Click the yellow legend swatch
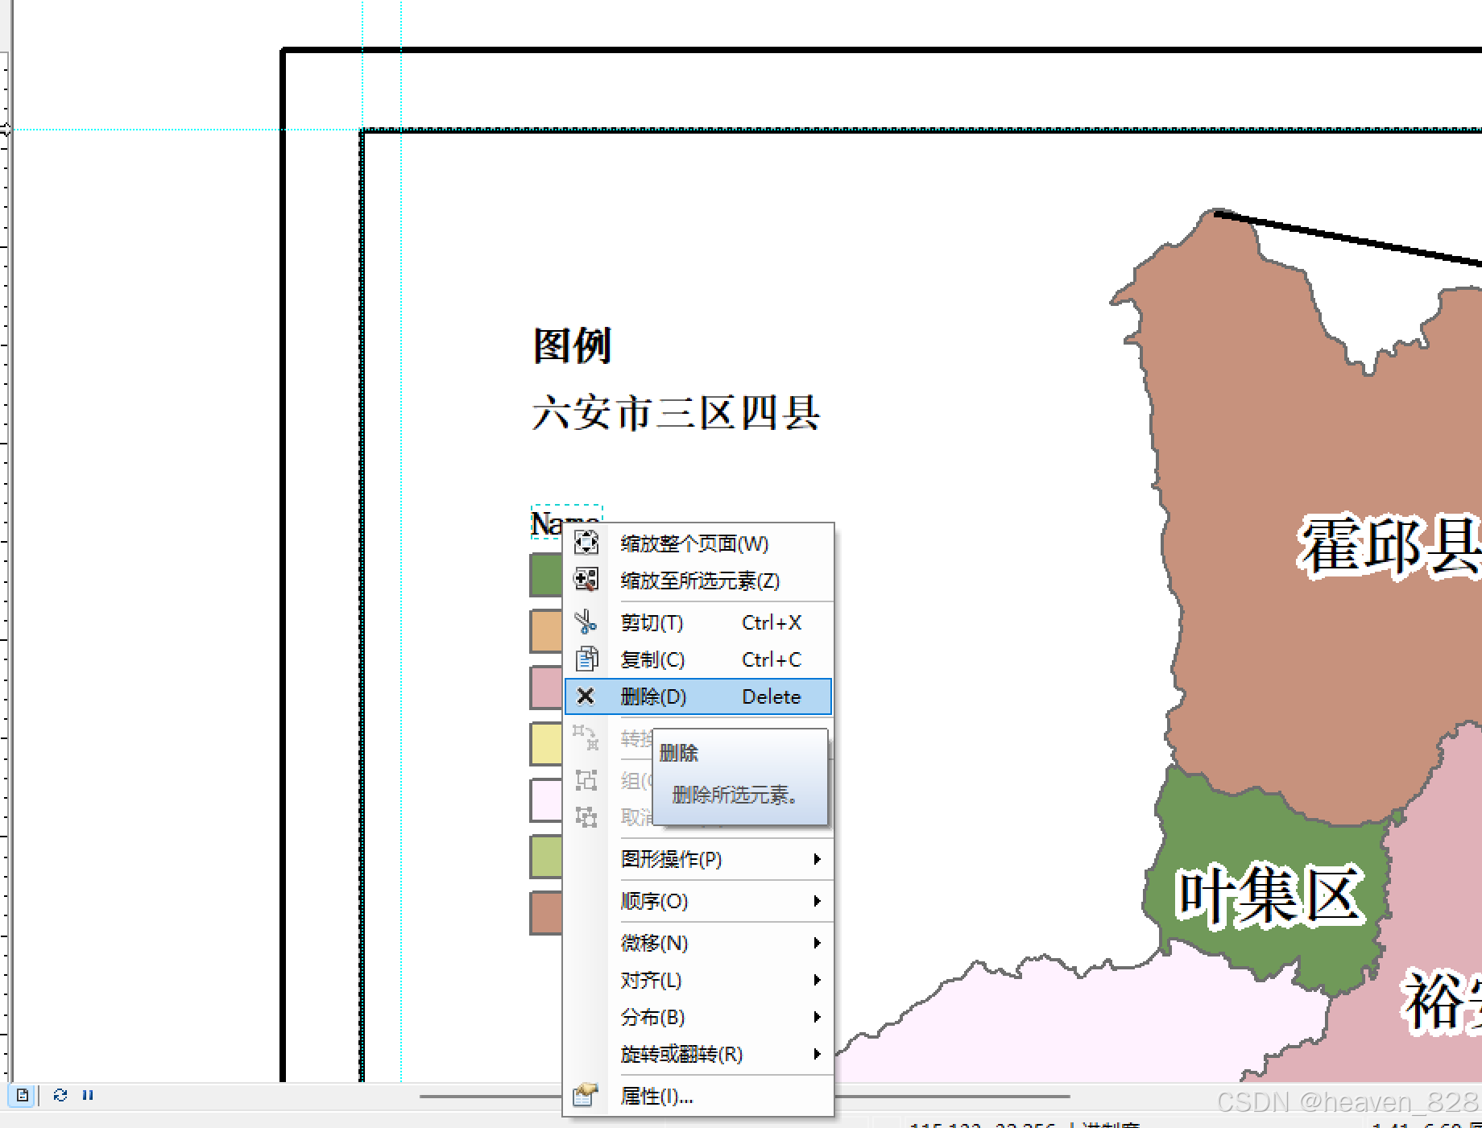This screenshot has width=1482, height=1128. coord(546,744)
